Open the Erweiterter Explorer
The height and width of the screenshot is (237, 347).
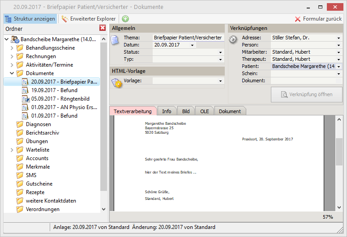point(89,19)
